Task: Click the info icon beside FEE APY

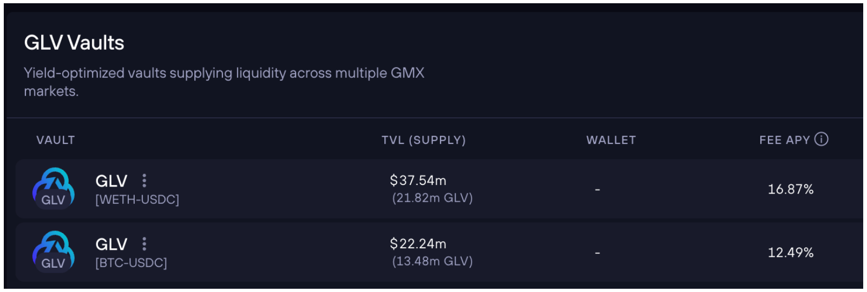Action: pyautogui.click(x=821, y=140)
